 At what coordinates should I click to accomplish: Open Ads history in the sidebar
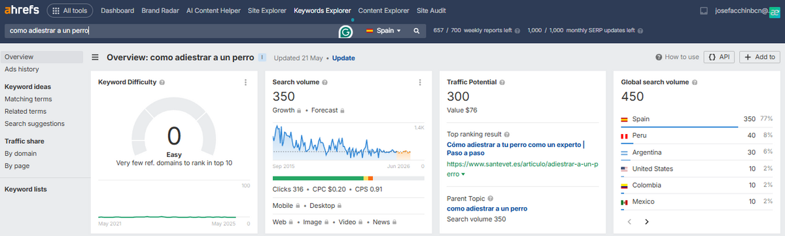(22, 69)
